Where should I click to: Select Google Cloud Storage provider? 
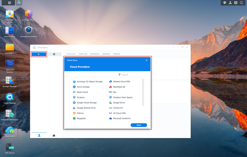pyautogui.click(x=85, y=103)
